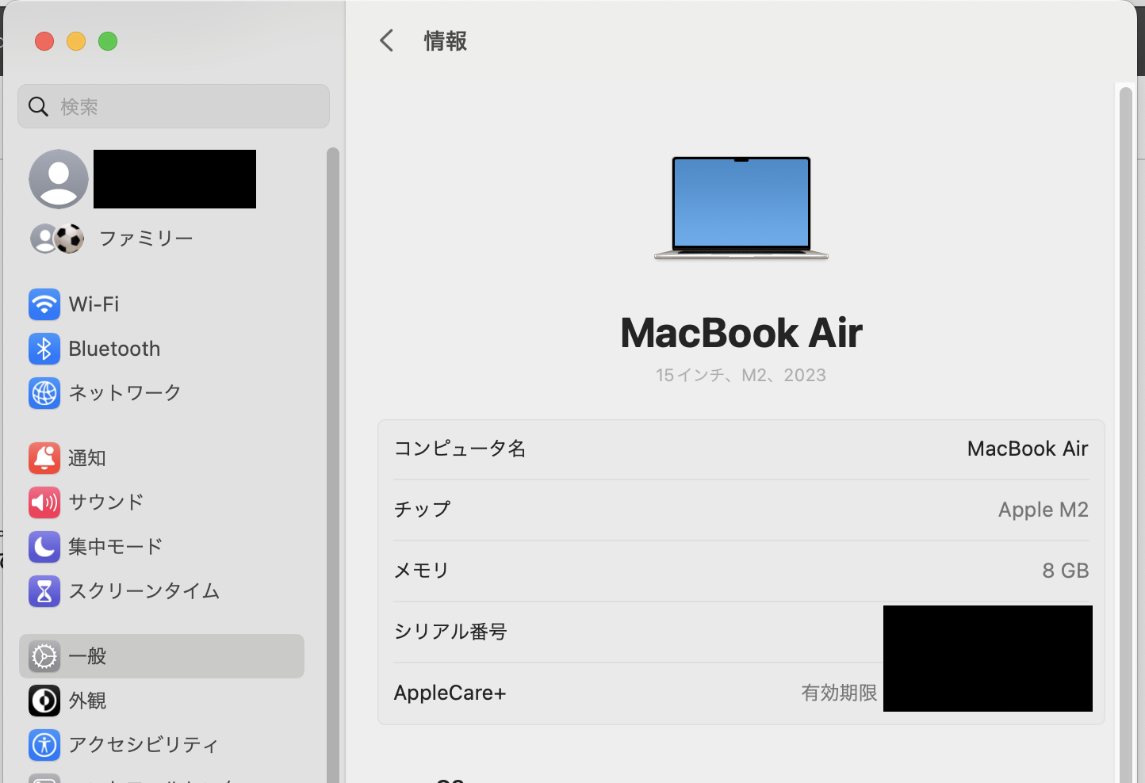Click the 情報 page title
The image size is (1145, 783).
coord(446,40)
